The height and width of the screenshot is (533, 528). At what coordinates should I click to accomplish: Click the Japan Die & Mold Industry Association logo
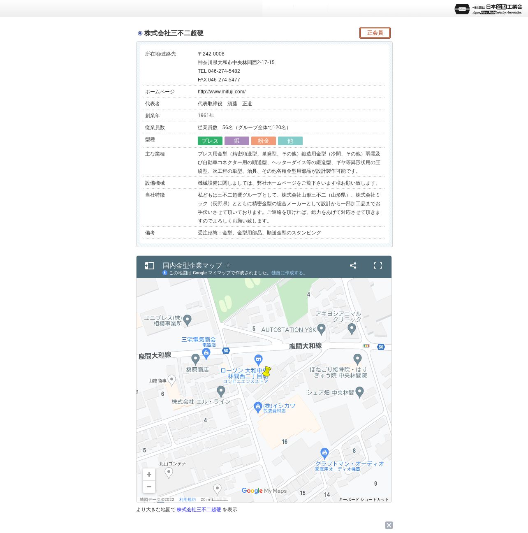(489, 9)
